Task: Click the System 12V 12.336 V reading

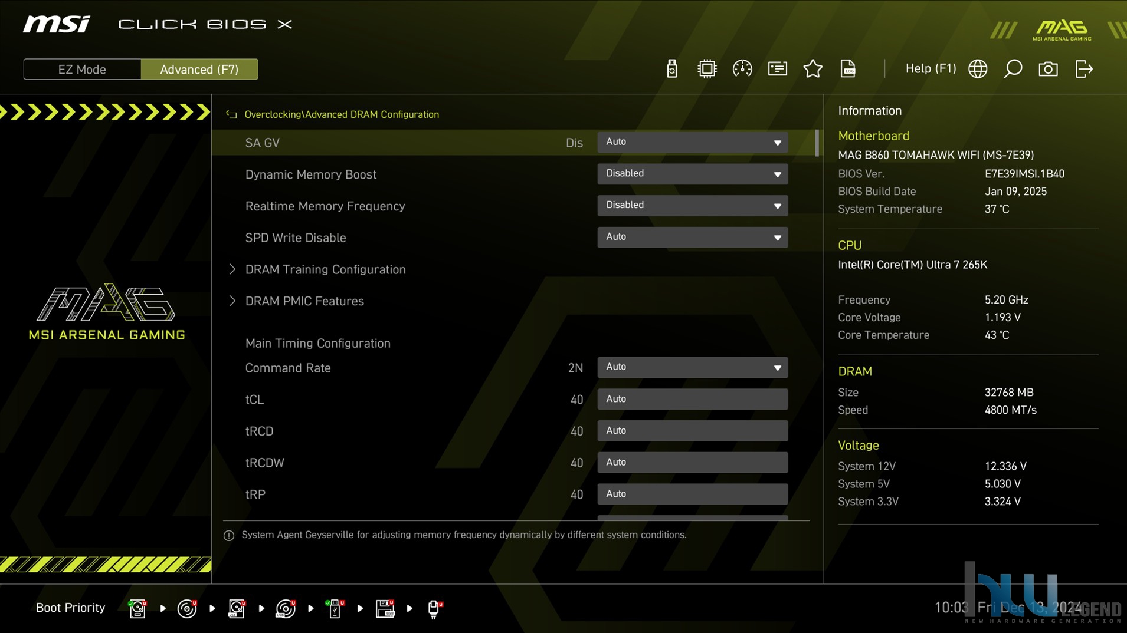Action: tap(1005, 466)
